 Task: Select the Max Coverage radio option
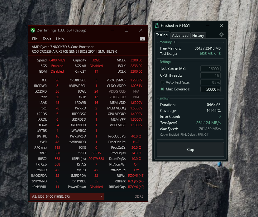point(162,89)
